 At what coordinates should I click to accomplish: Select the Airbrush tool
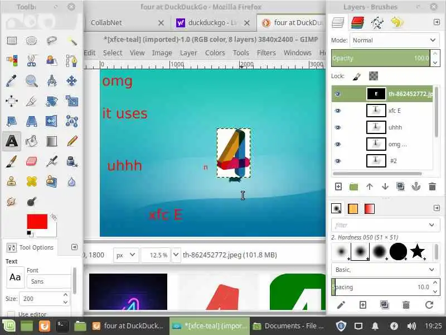(x=51, y=161)
